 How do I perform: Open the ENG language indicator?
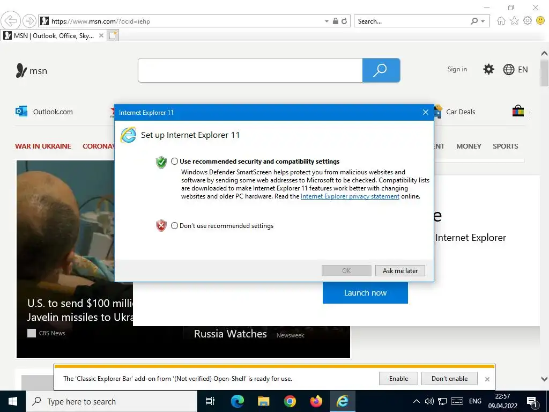click(475, 401)
